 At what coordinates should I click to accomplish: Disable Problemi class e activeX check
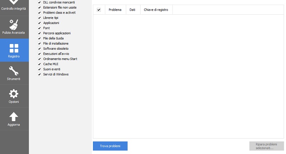pos(39,13)
